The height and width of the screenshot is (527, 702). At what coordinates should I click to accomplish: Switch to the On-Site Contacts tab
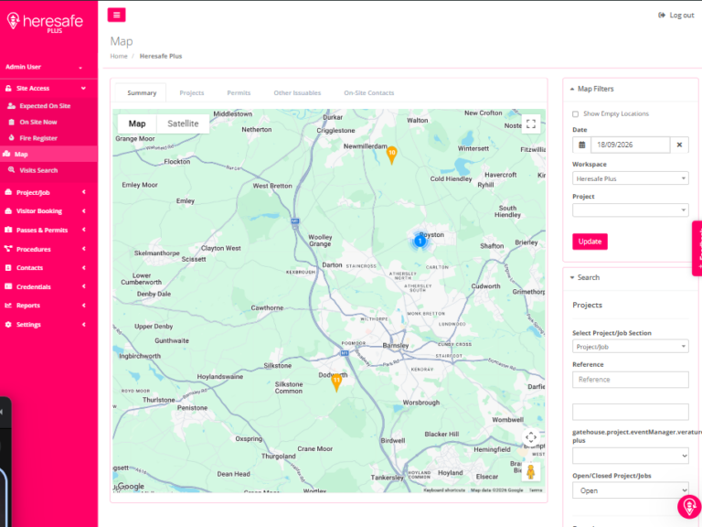tap(369, 92)
